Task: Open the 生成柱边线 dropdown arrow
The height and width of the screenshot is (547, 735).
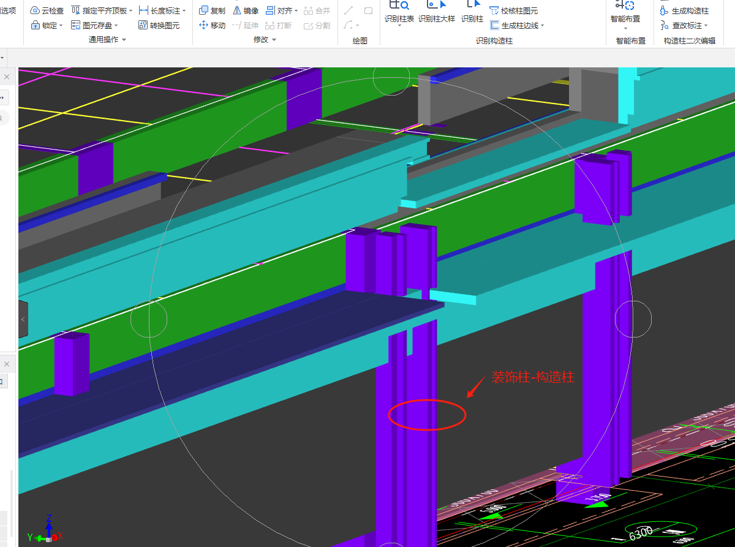Action: (543, 26)
